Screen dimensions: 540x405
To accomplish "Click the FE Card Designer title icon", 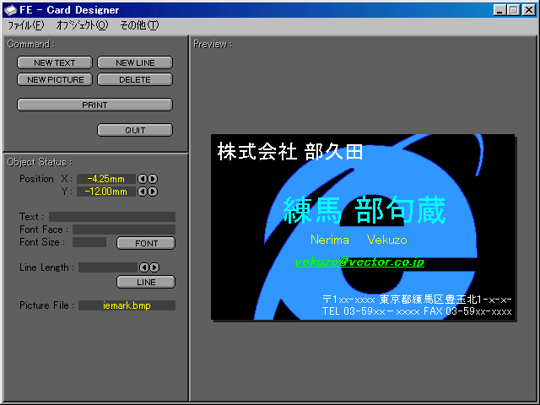I will coord(11,10).
